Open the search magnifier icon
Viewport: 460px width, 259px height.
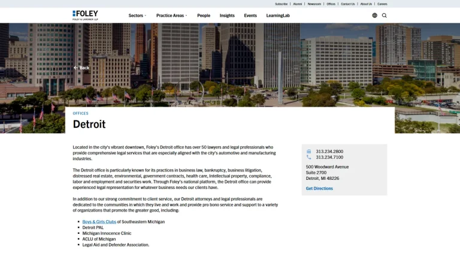(x=385, y=16)
